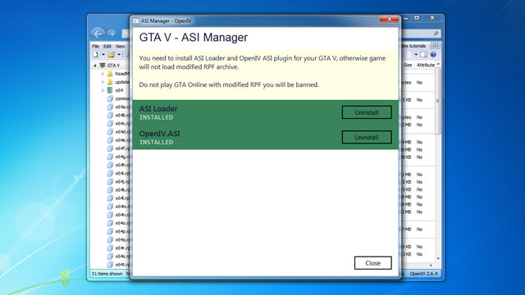525x295 pixels.
Task: Expand the x64 folder node
Action: point(103,90)
